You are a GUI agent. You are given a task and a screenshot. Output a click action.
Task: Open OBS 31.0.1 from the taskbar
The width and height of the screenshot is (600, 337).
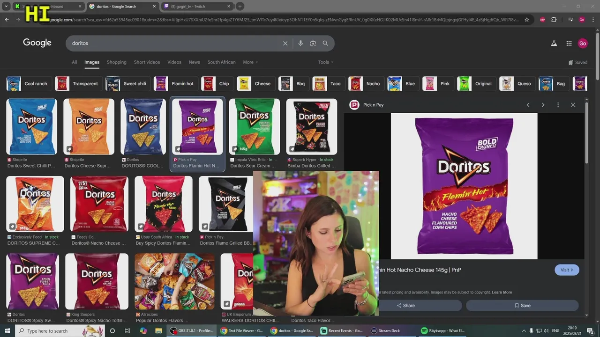(193, 331)
